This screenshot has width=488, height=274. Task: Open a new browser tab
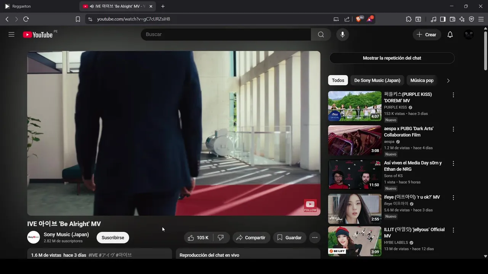163,6
